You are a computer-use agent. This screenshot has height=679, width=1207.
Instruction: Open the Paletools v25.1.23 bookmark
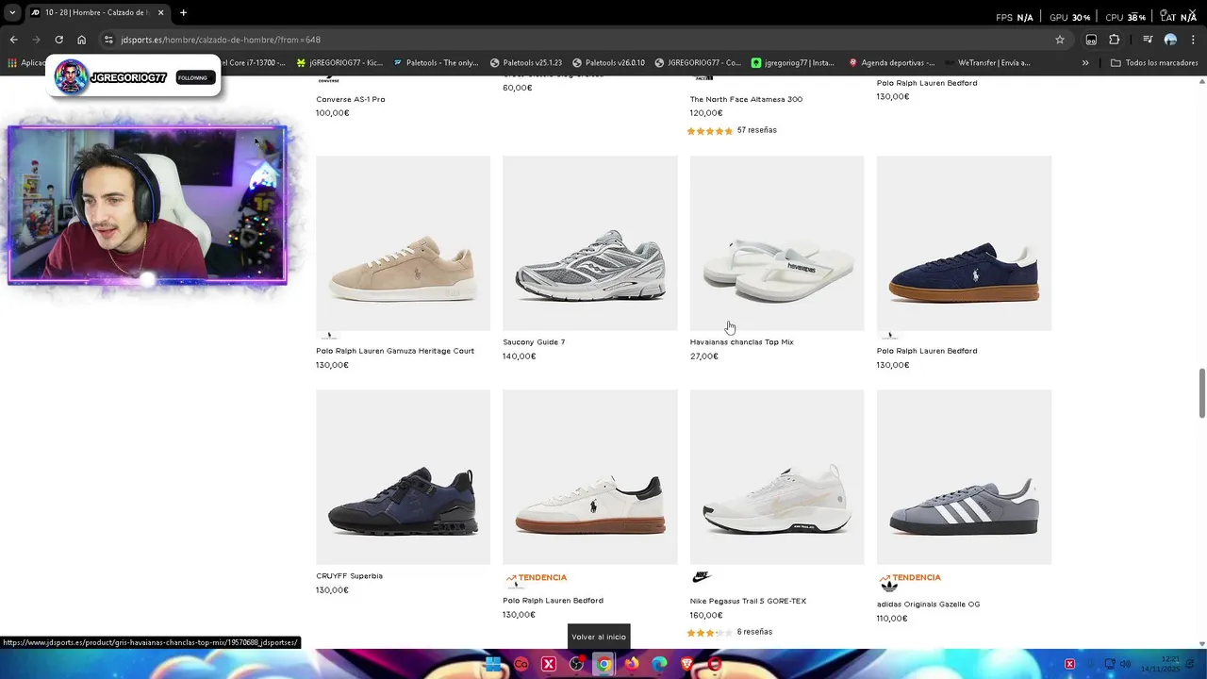[x=526, y=63]
